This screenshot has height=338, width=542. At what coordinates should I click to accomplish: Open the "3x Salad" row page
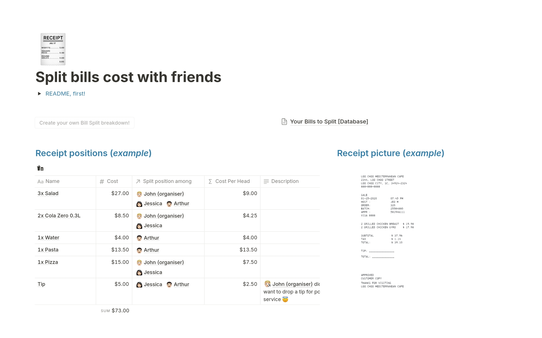click(x=48, y=193)
